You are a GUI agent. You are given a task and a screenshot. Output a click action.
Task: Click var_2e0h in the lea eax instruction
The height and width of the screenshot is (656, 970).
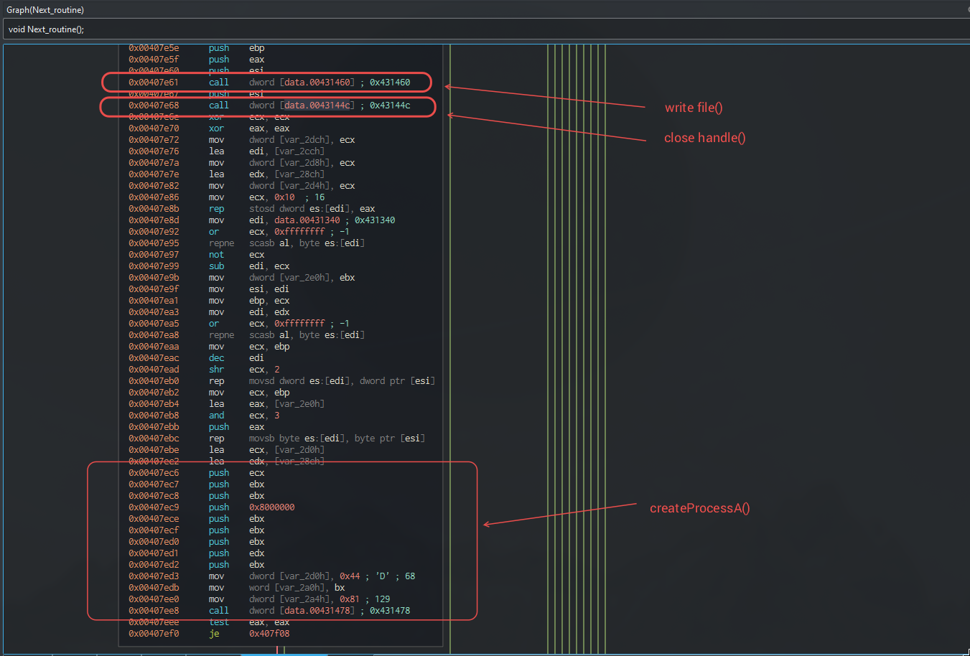(x=299, y=404)
